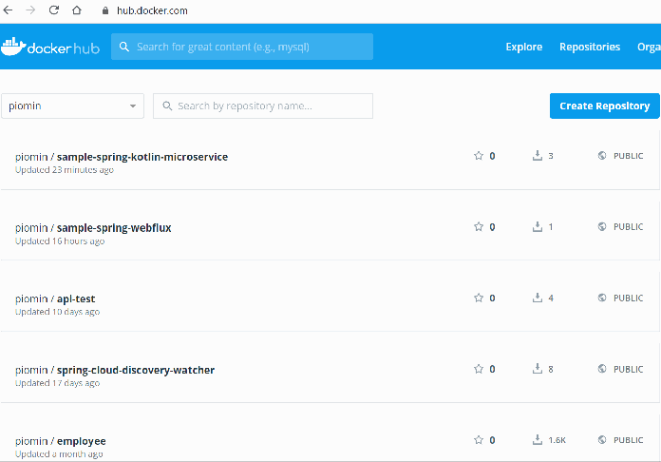The image size is (661, 462).
Task: Click 'Updated 17 days ago' text
Action: pos(57,383)
